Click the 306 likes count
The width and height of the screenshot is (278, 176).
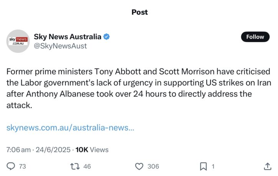pos(153,166)
